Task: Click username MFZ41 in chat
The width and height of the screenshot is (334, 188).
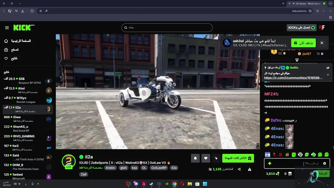Action: [x=271, y=94]
